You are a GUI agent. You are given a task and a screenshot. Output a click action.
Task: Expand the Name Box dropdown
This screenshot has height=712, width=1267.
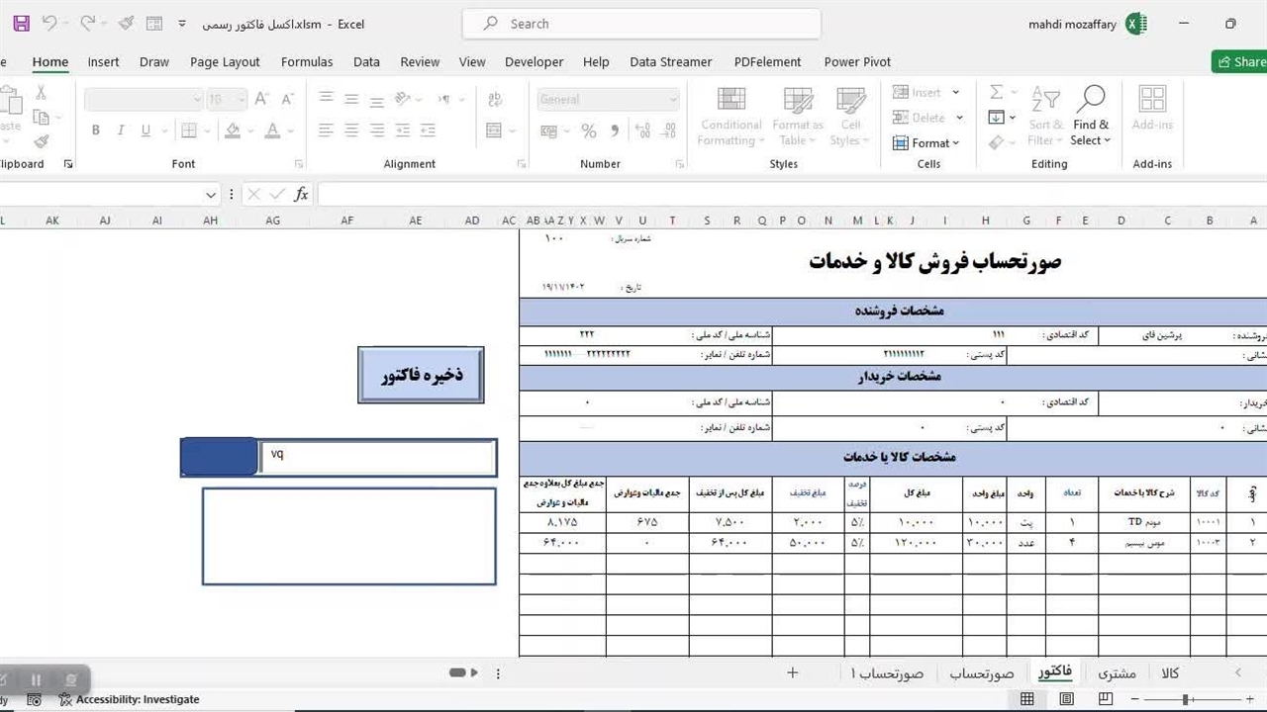coord(211,195)
